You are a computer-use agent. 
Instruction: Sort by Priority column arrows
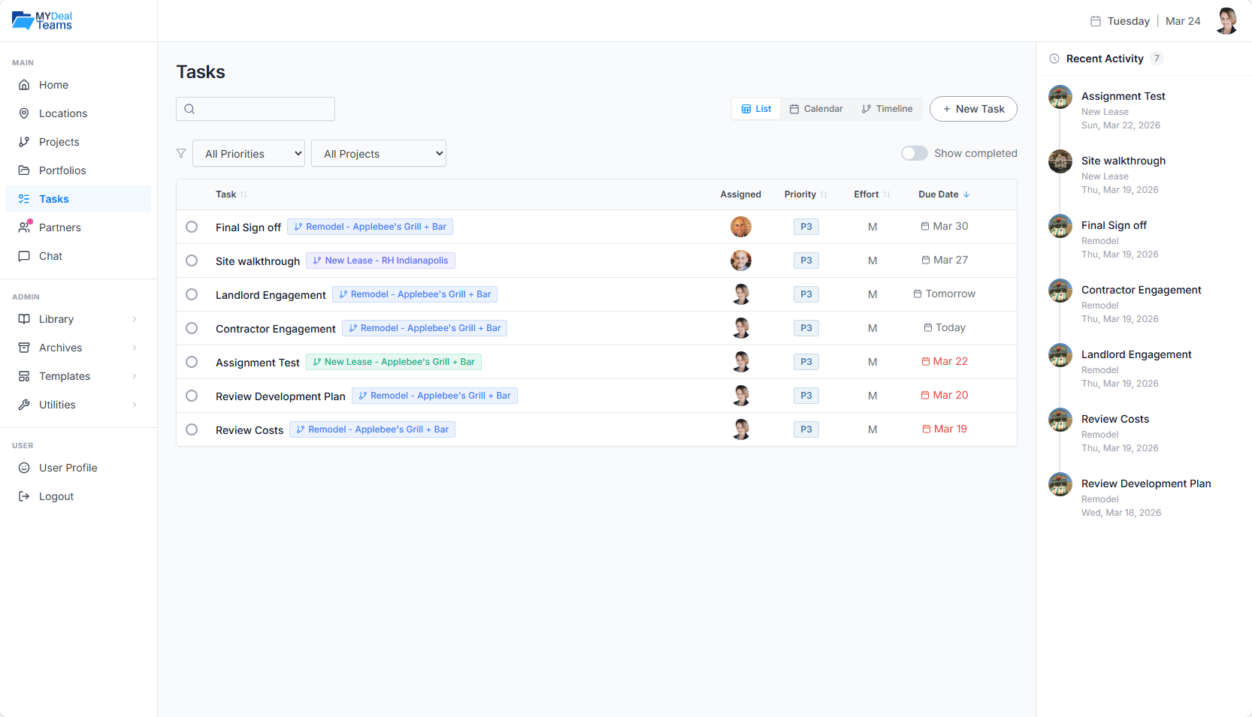[824, 194]
